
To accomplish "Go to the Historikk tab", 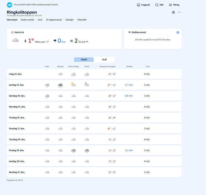I will tap(82, 20).
